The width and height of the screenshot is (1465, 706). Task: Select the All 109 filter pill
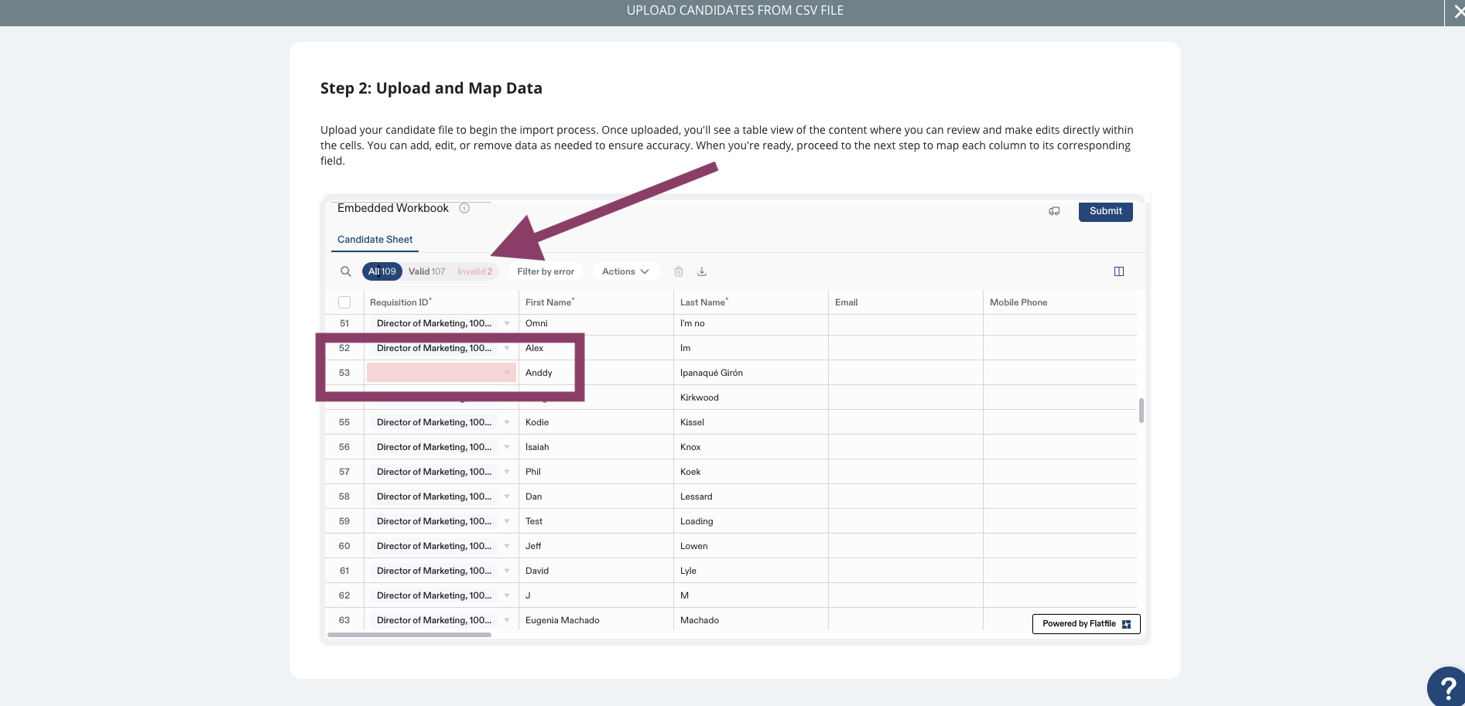tap(382, 271)
